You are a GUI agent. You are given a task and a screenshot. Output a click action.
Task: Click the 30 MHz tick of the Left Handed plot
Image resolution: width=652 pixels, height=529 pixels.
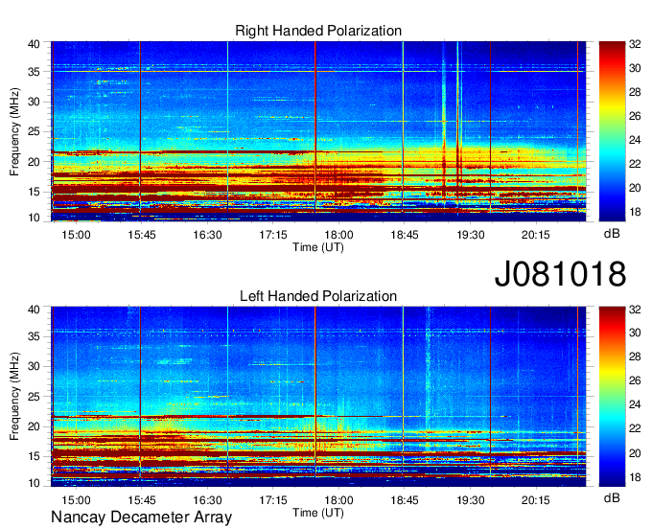pos(34,366)
